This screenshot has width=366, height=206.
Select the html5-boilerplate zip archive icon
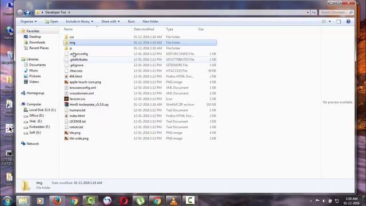coord(66,104)
